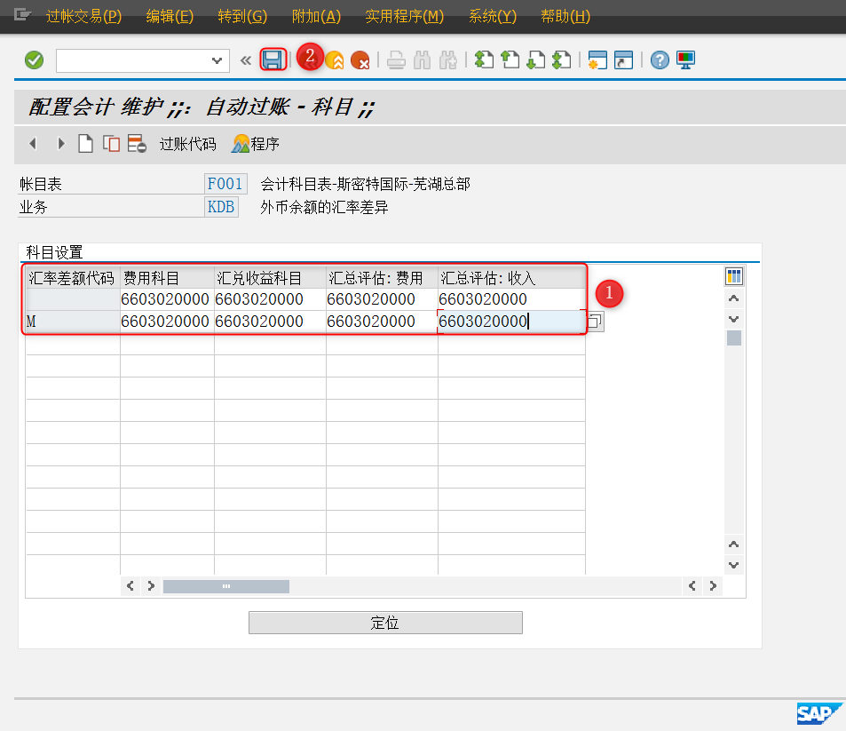Select the Delete entry icon
The image size is (846, 731).
(134, 143)
